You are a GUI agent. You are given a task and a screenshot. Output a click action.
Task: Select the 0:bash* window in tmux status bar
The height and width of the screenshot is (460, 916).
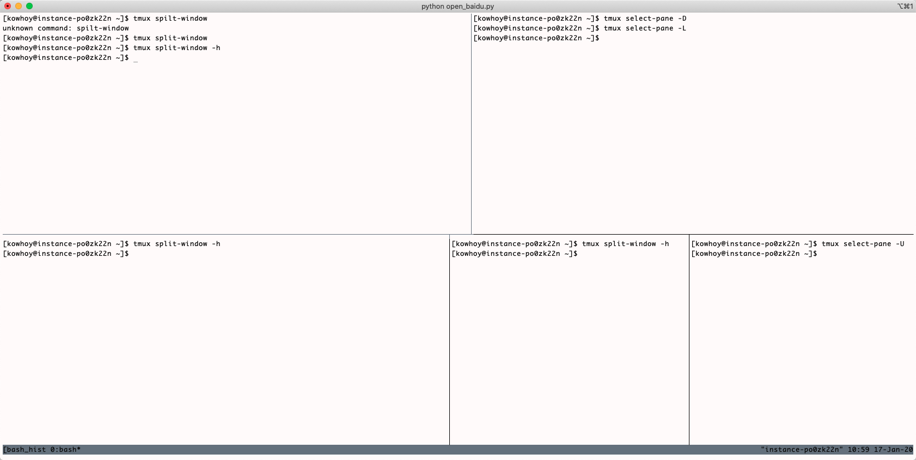click(x=65, y=450)
